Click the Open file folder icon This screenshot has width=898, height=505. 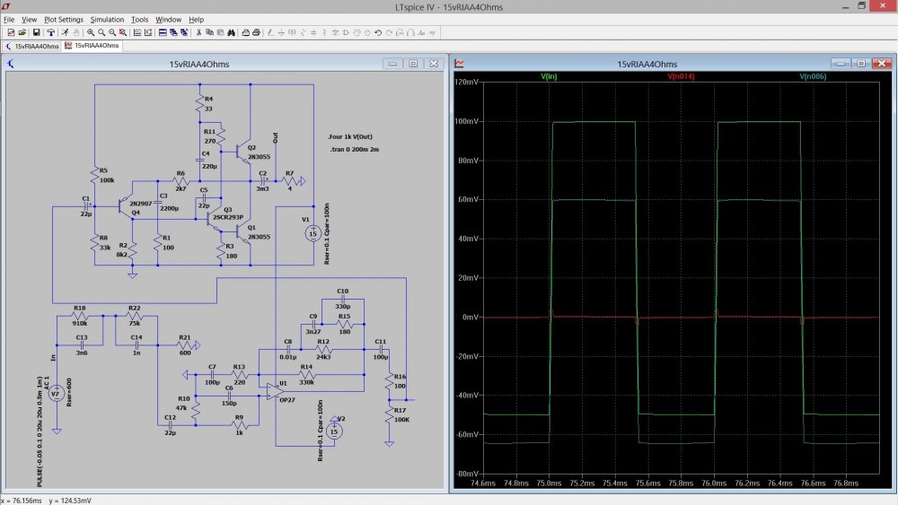(22, 32)
